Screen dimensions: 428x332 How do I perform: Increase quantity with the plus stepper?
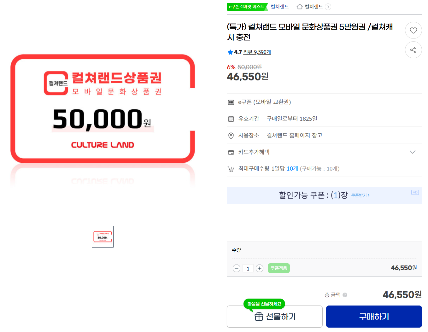[x=260, y=268]
